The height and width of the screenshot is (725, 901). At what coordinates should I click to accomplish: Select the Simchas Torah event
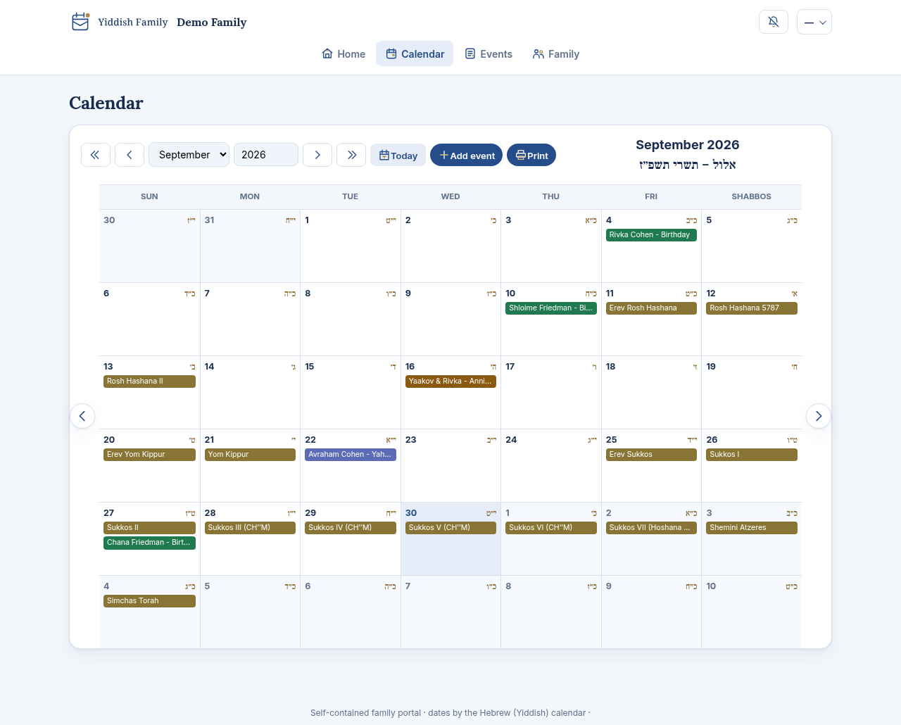click(149, 601)
